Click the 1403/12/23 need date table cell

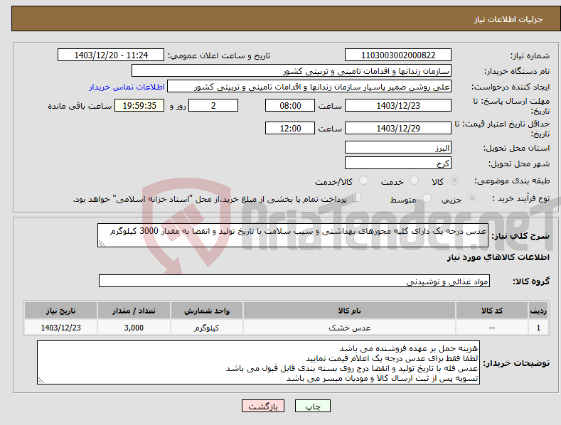[61, 328]
